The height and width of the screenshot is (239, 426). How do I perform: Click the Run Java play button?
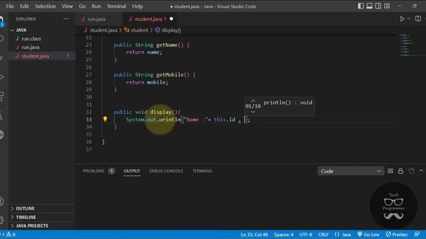402,19
